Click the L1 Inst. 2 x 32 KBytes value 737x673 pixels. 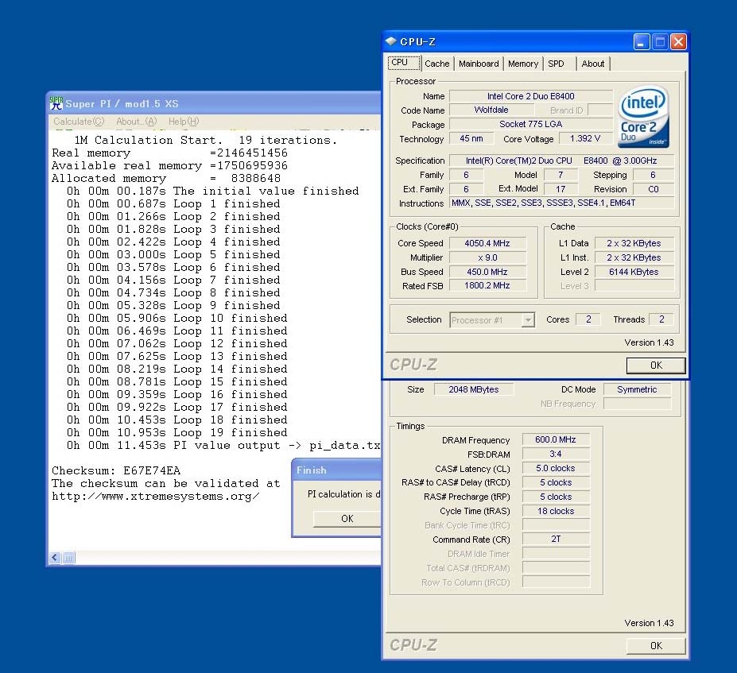pyautogui.click(x=634, y=257)
